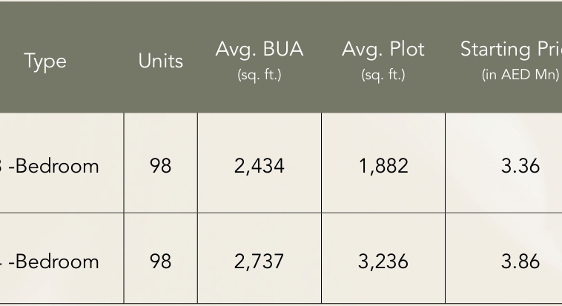The height and width of the screenshot is (306, 562).
Task: Click the Bedroom label in the upper row
Action: (x=56, y=166)
